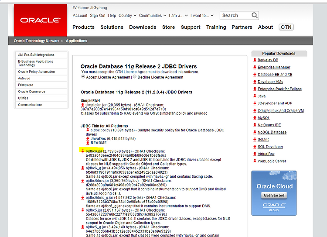Open Primavera sidebar item
This screenshot has width=327, height=237.
pos(41,85)
